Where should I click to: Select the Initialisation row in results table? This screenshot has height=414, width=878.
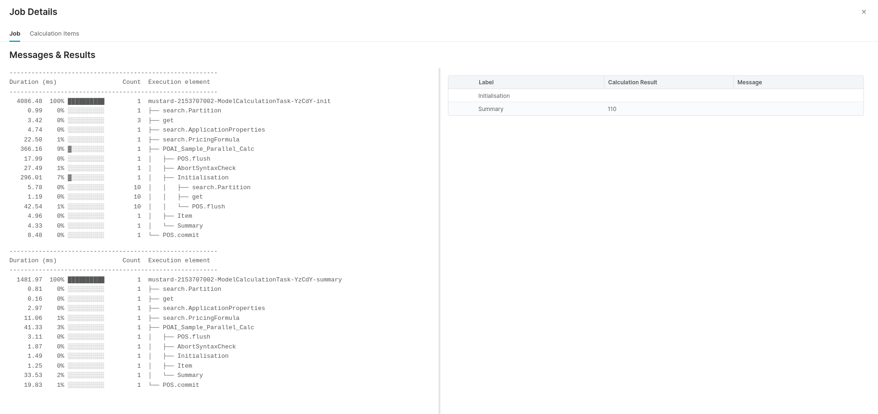tap(494, 96)
